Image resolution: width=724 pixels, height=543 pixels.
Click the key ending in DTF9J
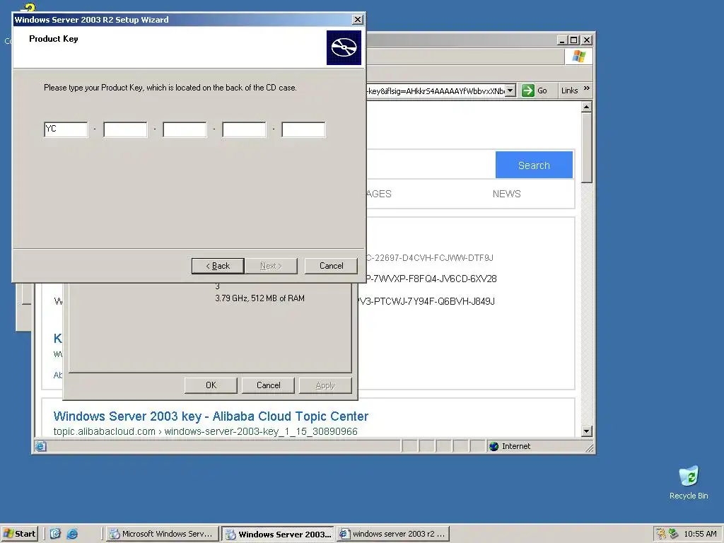coord(430,258)
